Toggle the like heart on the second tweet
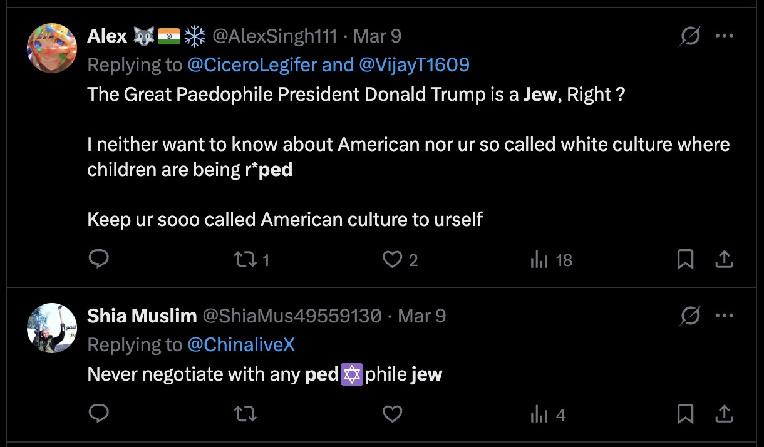The width and height of the screenshot is (764, 447). pos(392,414)
